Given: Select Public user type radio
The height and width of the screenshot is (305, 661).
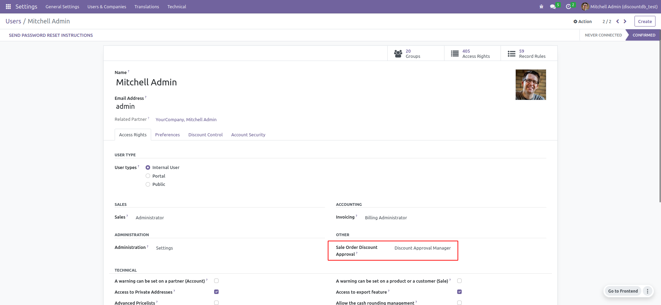Looking at the screenshot, I should (x=148, y=185).
